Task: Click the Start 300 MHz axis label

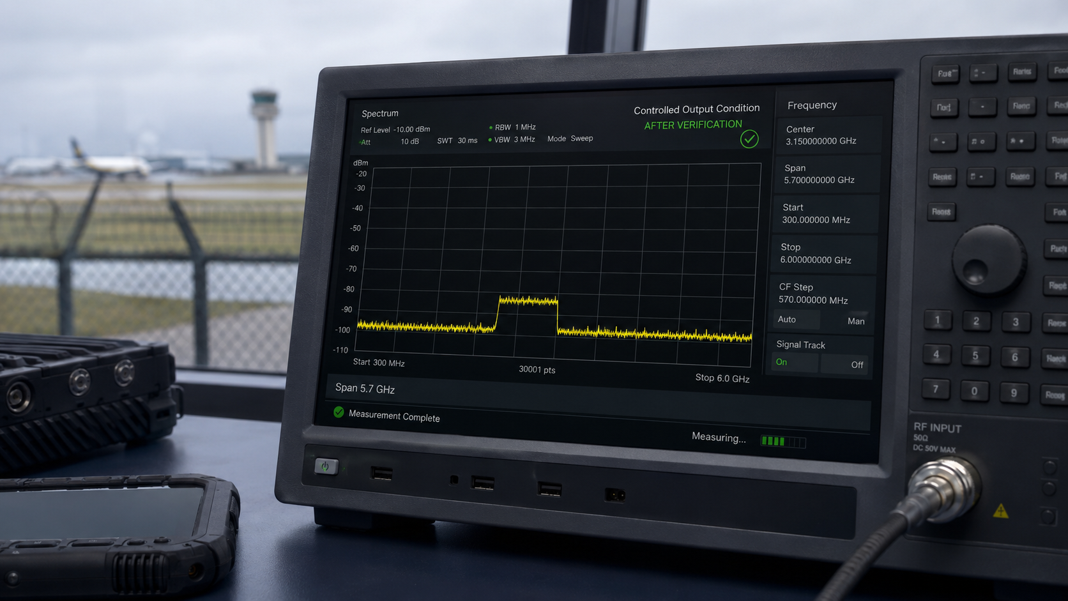Action: point(379,363)
